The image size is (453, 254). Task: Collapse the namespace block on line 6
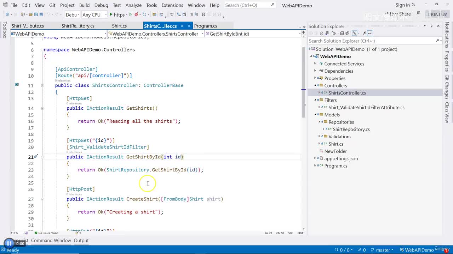42,50
